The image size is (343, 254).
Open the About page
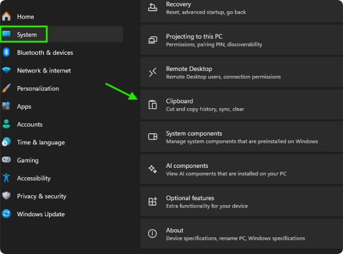242,233
